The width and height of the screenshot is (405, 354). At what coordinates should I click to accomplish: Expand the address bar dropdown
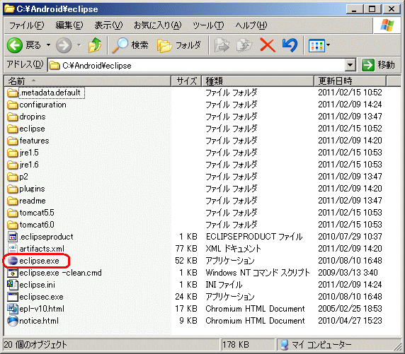click(350, 65)
